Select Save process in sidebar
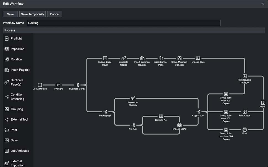268x167 pixels. pyautogui.click(x=11, y=140)
